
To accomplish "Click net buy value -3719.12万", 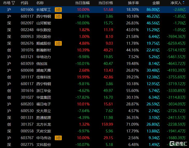I will [176, 84].
